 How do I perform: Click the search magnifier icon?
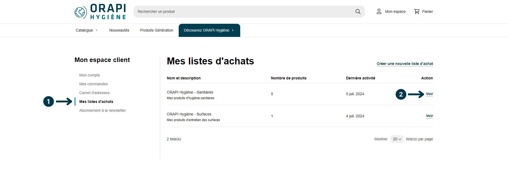click(358, 11)
